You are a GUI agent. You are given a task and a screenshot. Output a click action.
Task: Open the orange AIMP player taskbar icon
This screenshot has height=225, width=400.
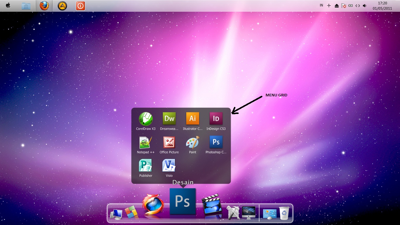click(x=62, y=6)
